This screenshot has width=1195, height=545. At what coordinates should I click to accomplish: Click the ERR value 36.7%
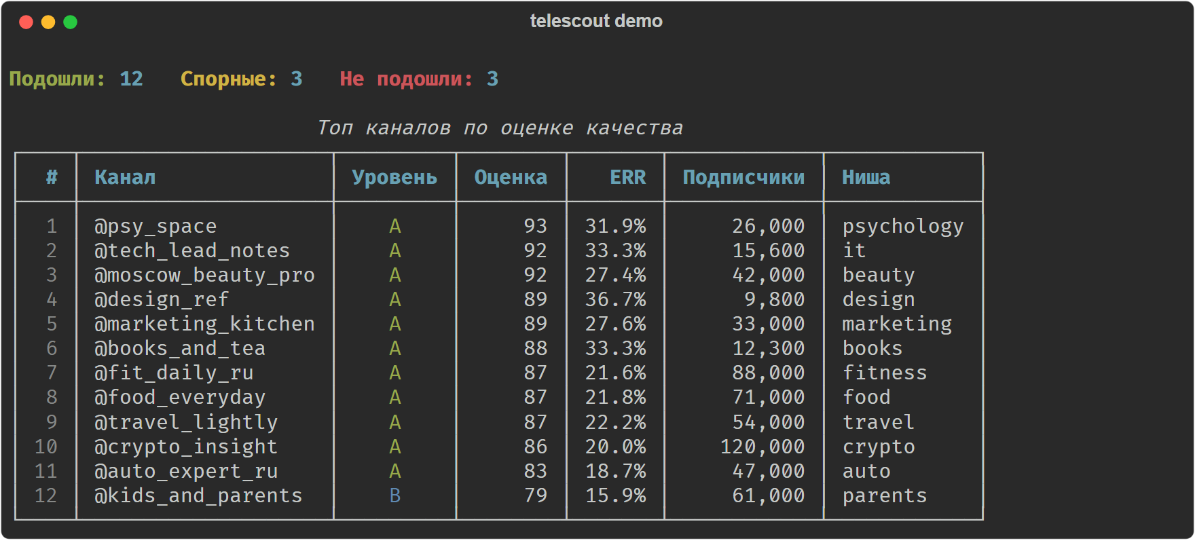click(616, 299)
